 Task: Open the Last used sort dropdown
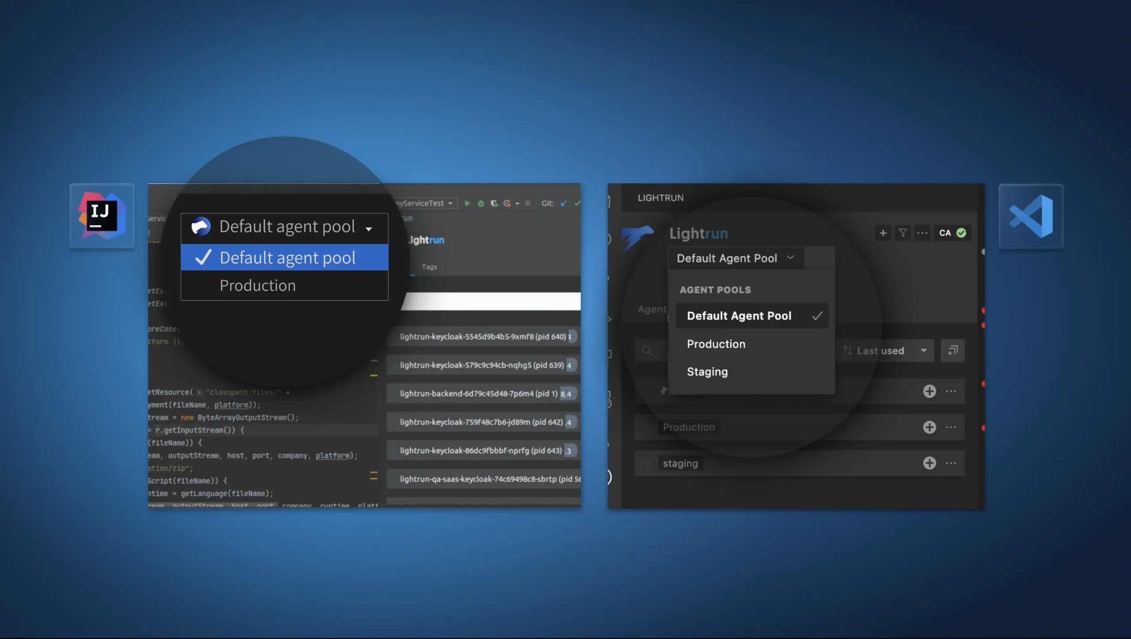[x=885, y=351]
